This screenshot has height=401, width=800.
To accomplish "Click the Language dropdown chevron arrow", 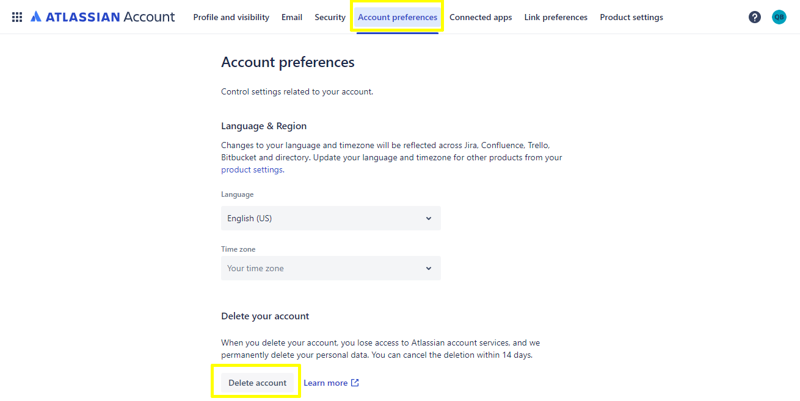I will [x=429, y=218].
